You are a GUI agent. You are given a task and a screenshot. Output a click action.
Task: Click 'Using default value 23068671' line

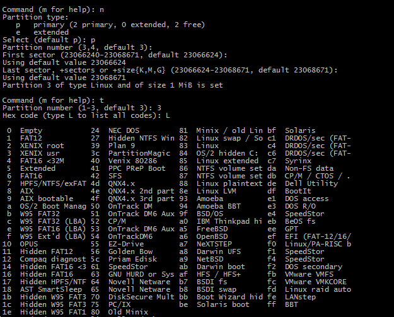pos(64,78)
